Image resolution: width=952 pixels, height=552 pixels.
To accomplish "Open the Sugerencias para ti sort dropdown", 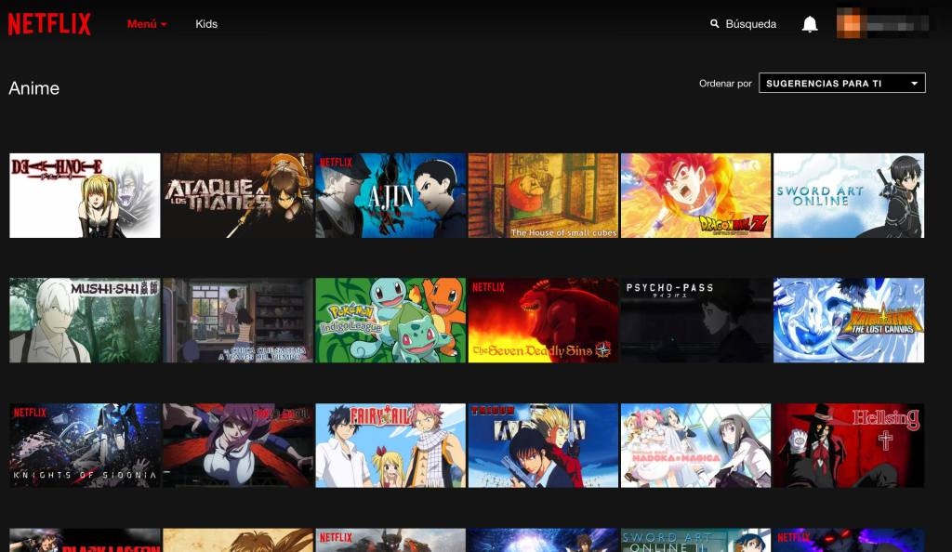I will [x=841, y=84].
